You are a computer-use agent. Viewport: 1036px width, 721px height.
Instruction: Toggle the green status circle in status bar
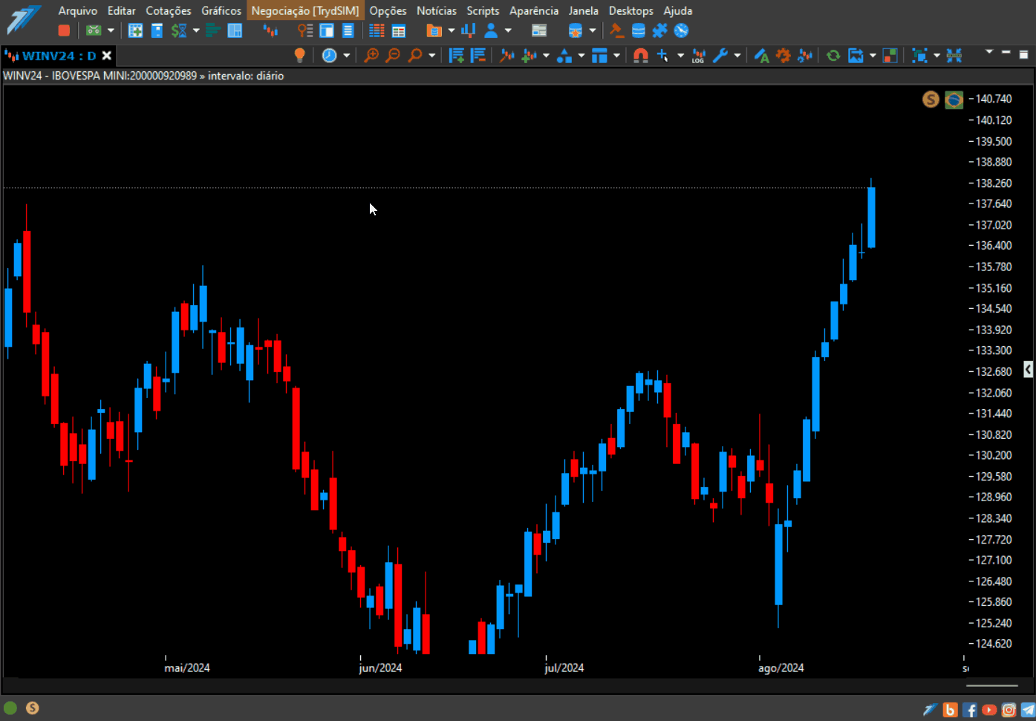tap(10, 708)
